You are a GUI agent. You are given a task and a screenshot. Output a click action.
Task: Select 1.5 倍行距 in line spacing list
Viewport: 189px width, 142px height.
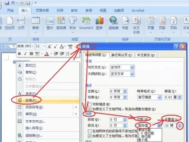146,133
